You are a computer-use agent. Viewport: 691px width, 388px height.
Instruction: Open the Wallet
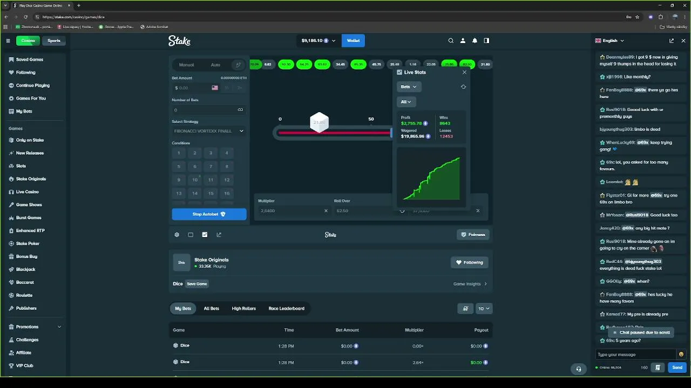pos(353,40)
